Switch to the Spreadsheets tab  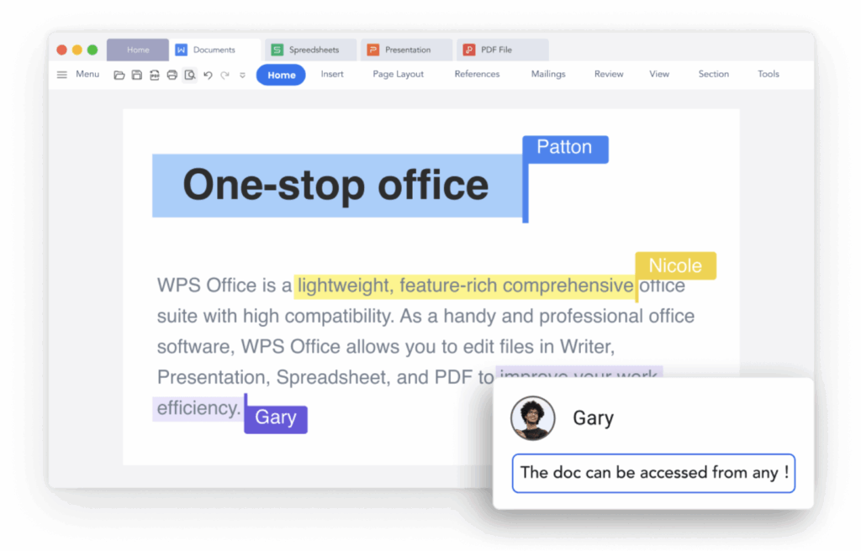(311, 50)
